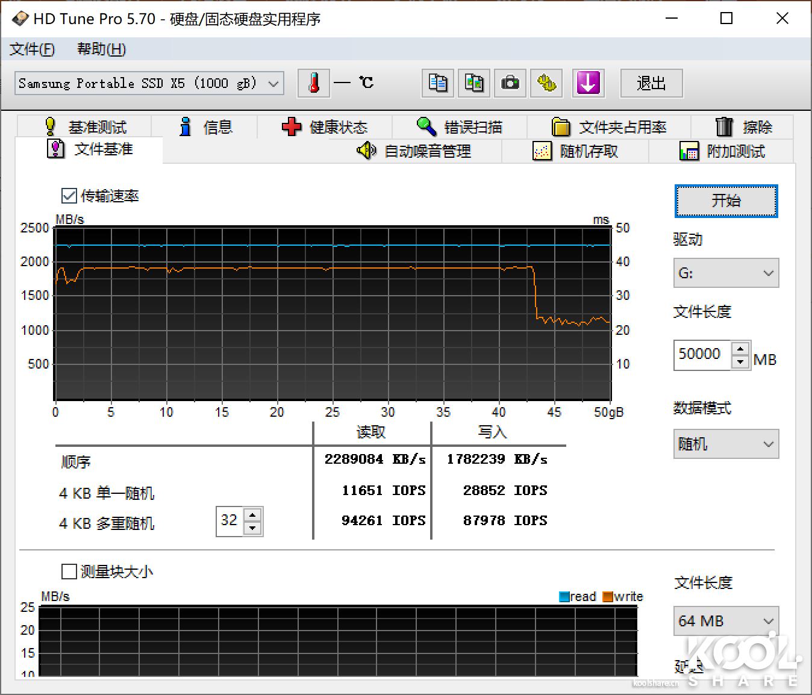Click the copy results to clipboard icon

point(437,83)
